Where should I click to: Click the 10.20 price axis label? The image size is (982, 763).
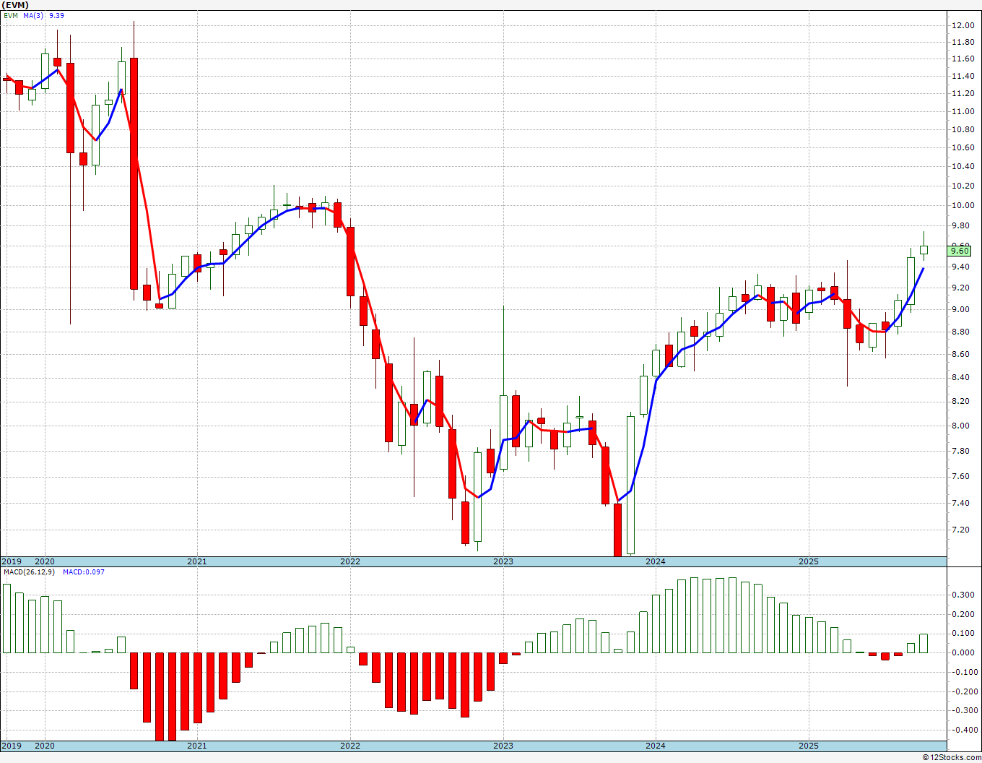(x=962, y=186)
